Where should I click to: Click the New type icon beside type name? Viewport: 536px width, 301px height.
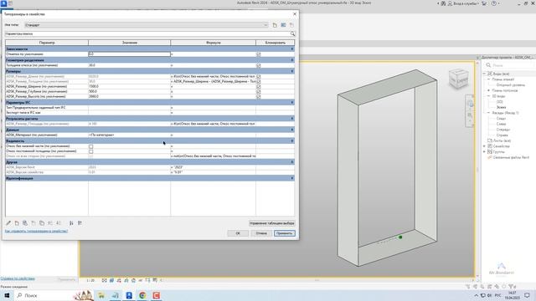(x=275, y=25)
